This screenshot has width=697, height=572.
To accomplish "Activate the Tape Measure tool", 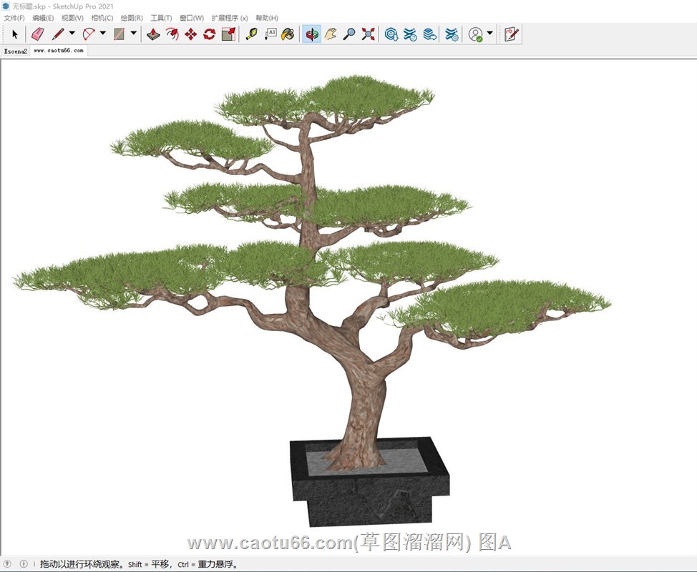I will (x=251, y=34).
